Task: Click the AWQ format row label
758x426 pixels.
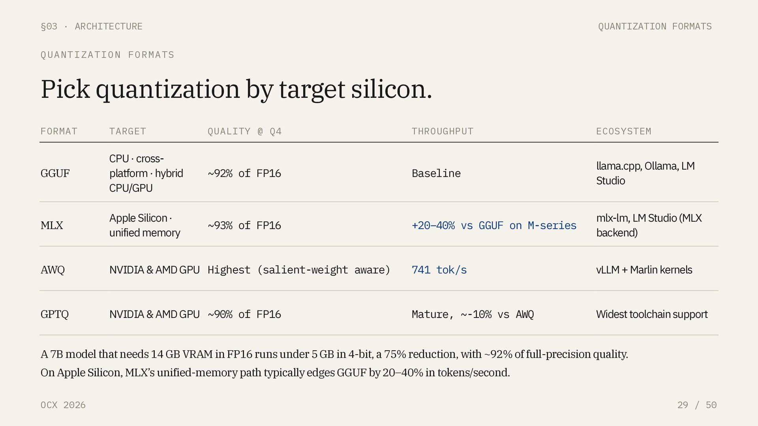Action: tap(53, 270)
